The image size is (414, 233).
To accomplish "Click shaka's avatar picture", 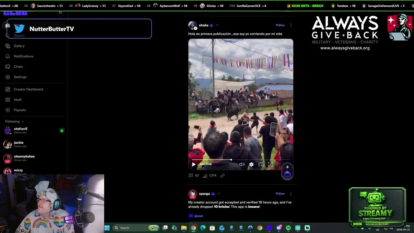I will click(192, 25).
